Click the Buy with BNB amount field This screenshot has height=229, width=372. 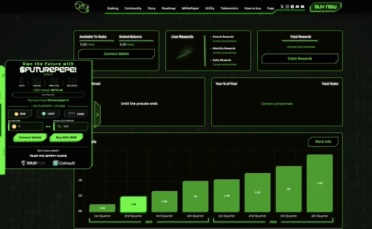26,127
